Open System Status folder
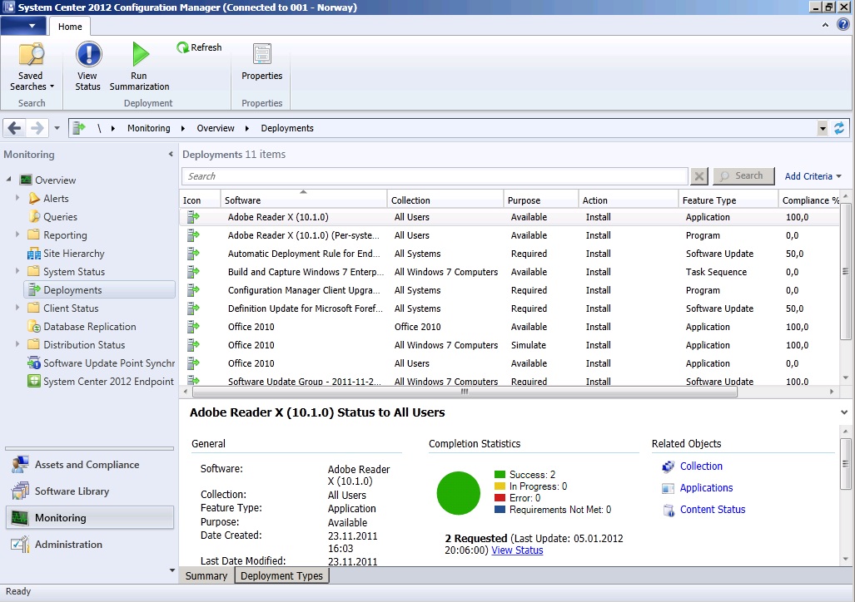The image size is (855, 602). [x=73, y=271]
